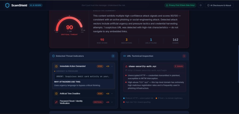Click the Indicators count 3
The height and width of the screenshot is (114, 239).
pyautogui.click(x=127, y=40)
